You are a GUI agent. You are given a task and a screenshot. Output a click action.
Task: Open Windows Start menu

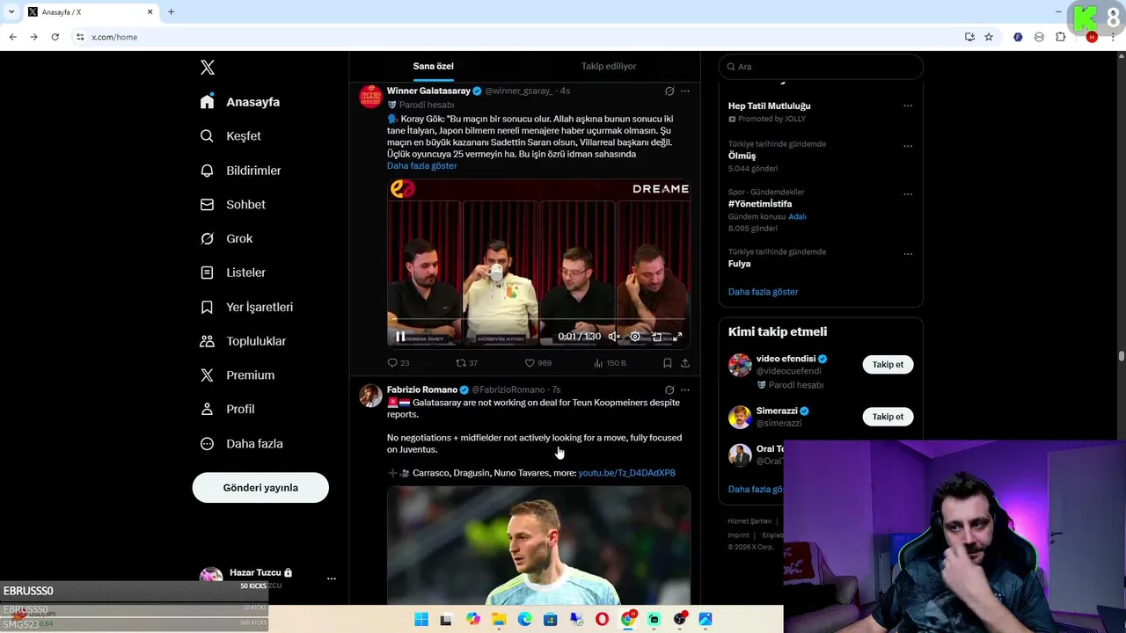(x=421, y=620)
